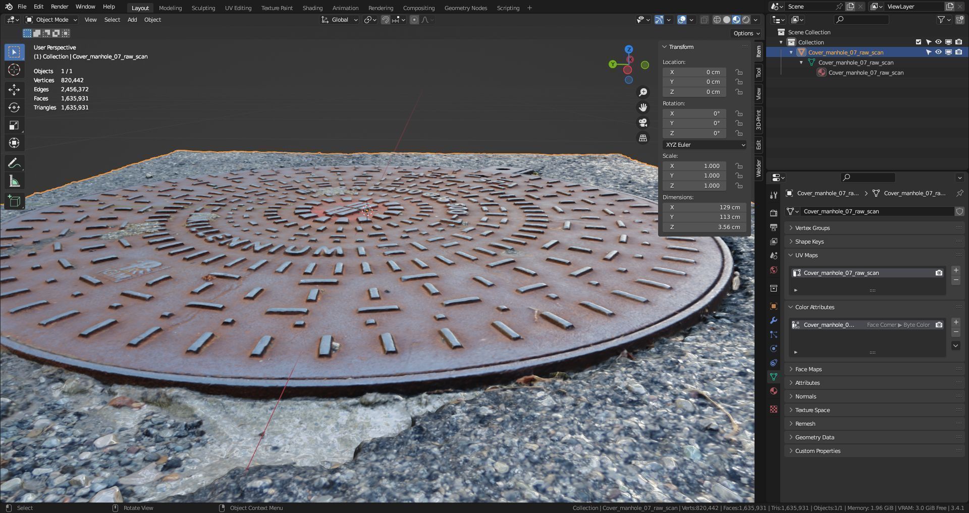This screenshot has width=969, height=513.
Task: Click Z axis on navigation gizmo
Action: [x=629, y=49]
